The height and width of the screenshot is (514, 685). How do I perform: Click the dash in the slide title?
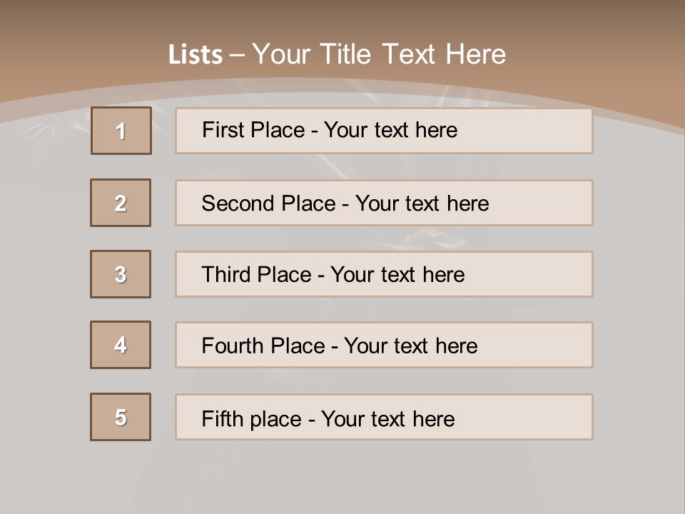237,55
